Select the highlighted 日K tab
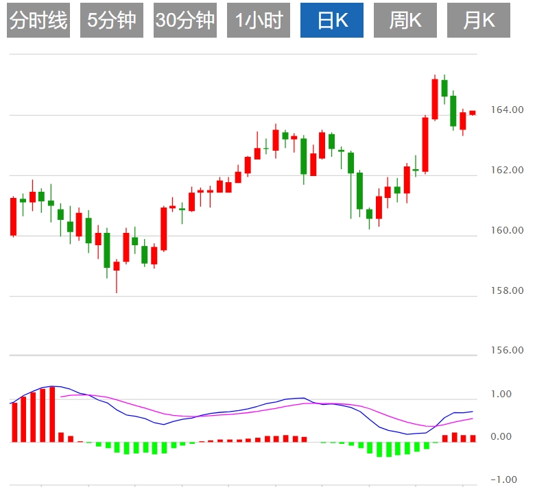The width and height of the screenshot is (535, 487). 332,21
